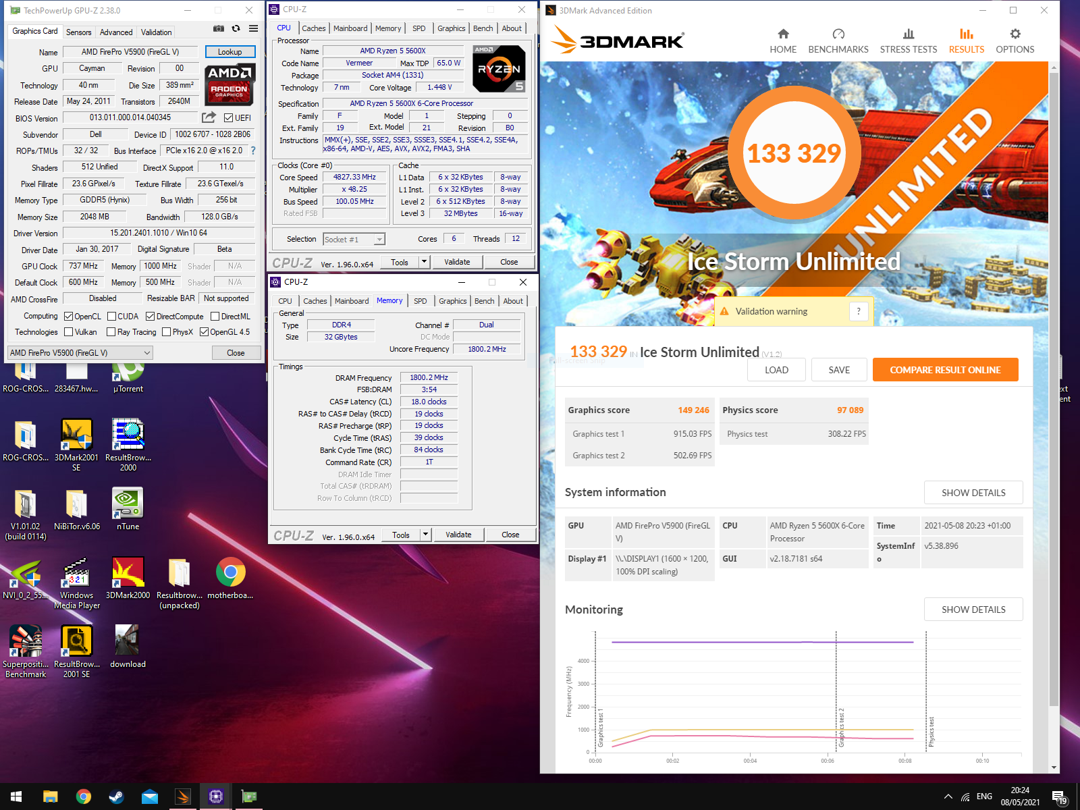The image size is (1080, 810).
Task: Open the GPU-Z hamburger menu
Action: tap(253, 28)
